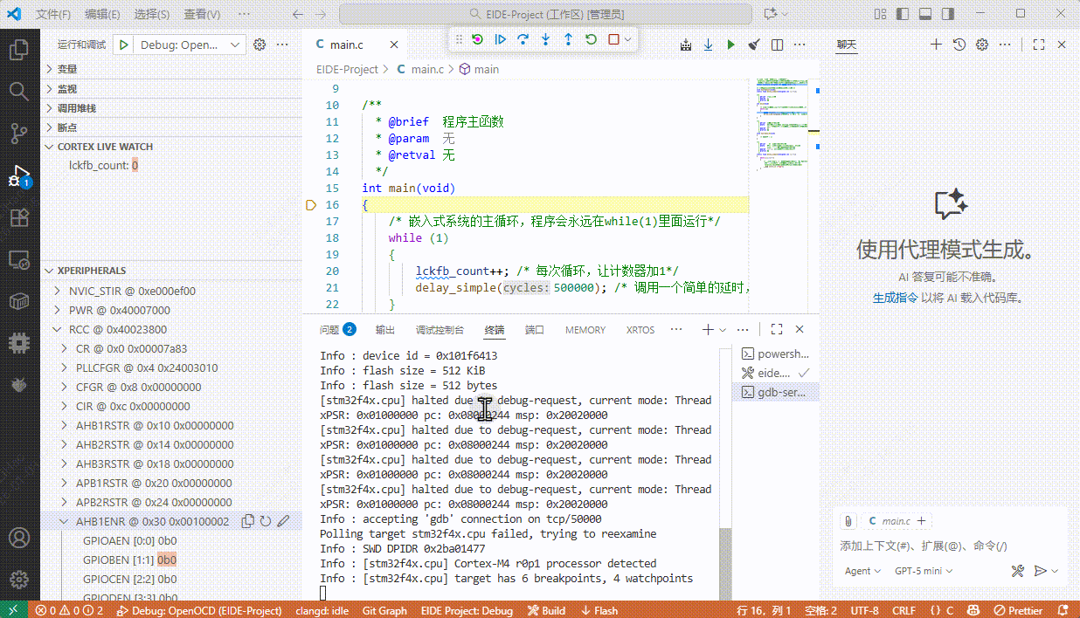
Task: Click the pencil edit icon on AHB1ENR row
Action: [x=283, y=521]
